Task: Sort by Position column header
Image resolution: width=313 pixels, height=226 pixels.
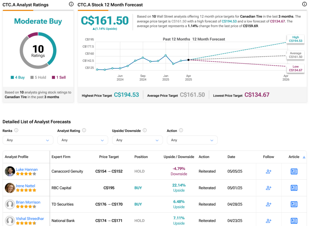Action: [x=141, y=157]
